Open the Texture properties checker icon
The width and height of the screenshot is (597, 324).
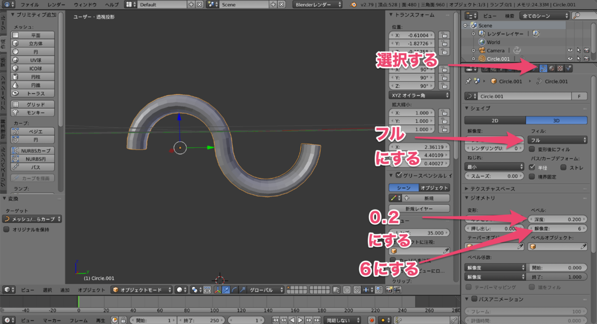(x=560, y=69)
